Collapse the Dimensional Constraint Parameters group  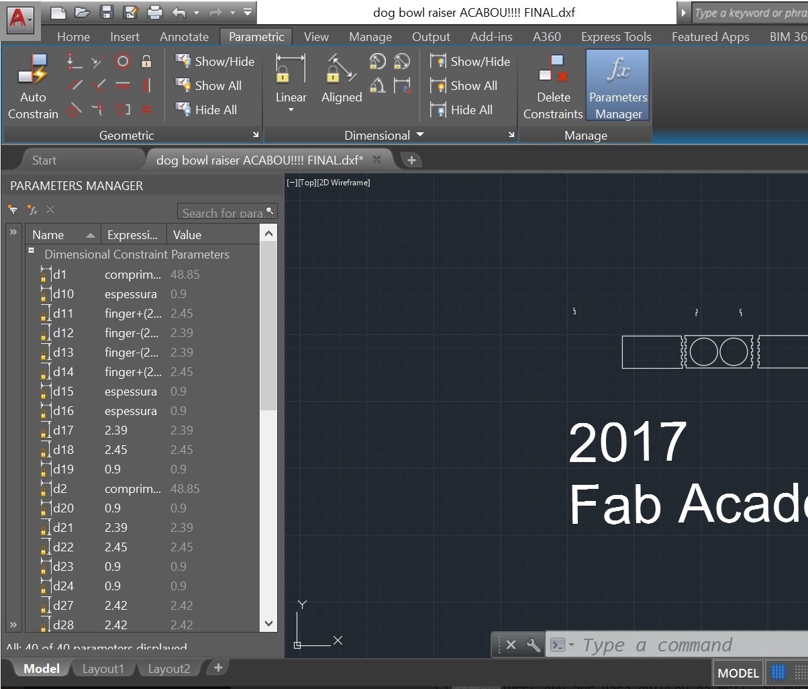(31, 250)
